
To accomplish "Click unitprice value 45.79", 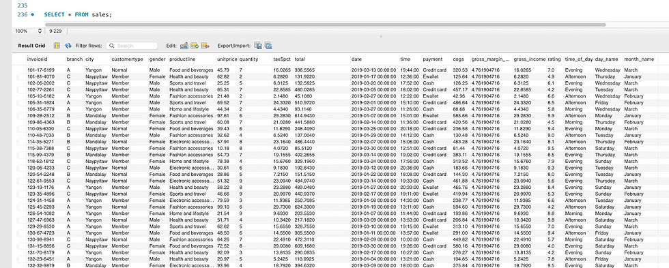I will [224, 70].
